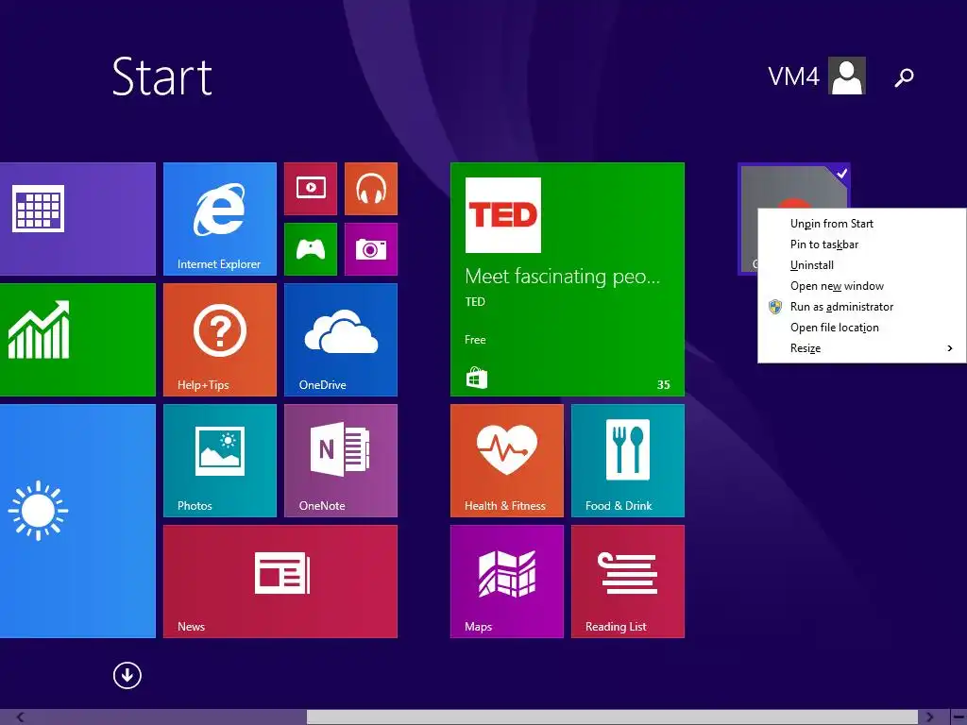Open the Finance chart tile
This screenshot has height=725, width=967.
tap(77, 340)
